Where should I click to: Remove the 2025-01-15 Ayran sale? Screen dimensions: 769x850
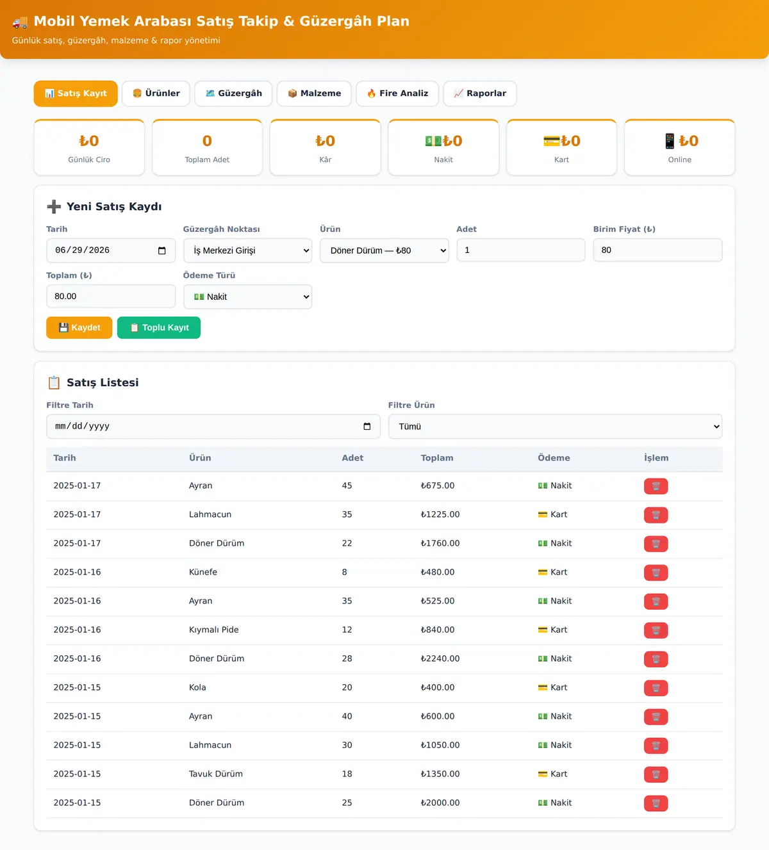pos(656,717)
